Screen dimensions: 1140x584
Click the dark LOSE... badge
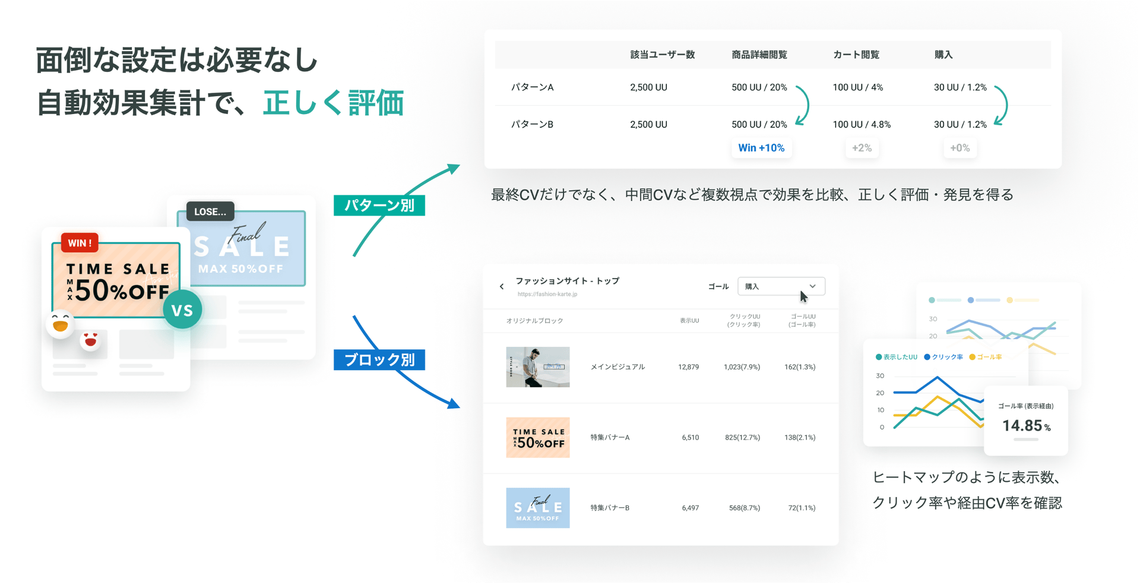tap(210, 211)
